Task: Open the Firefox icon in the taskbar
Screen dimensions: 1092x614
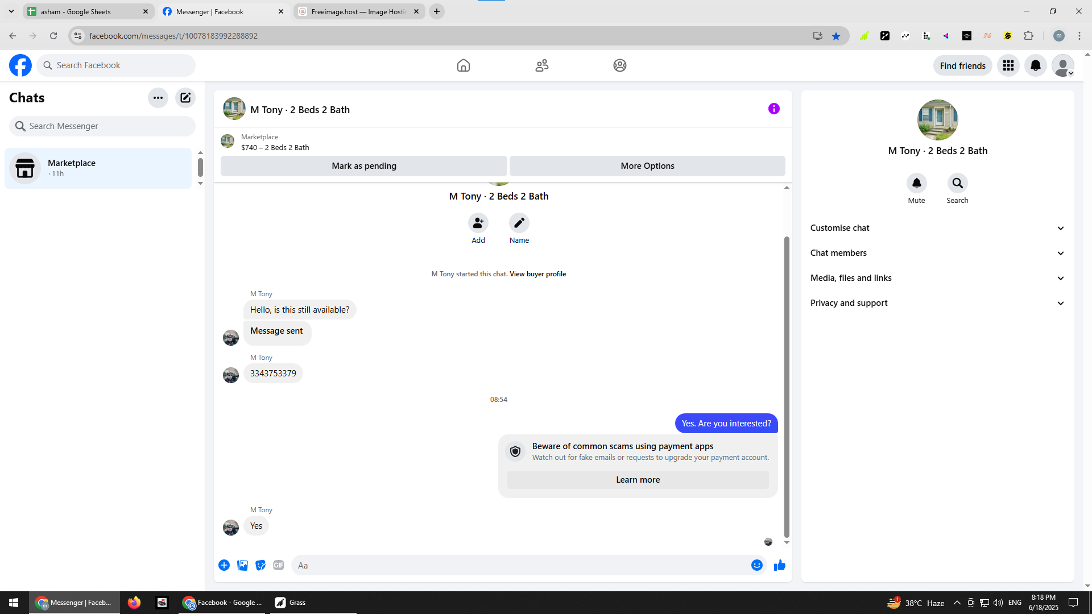Action: tap(134, 603)
